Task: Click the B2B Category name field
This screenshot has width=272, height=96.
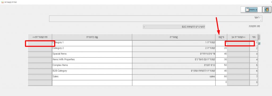Action: pyautogui.click(x=92, y=72)
